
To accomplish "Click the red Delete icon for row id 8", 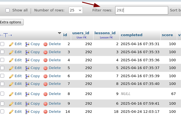I will coord(45,94).
